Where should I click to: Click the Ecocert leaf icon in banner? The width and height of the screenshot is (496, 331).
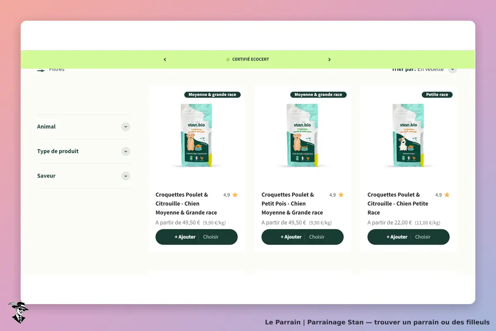point(228,60)
